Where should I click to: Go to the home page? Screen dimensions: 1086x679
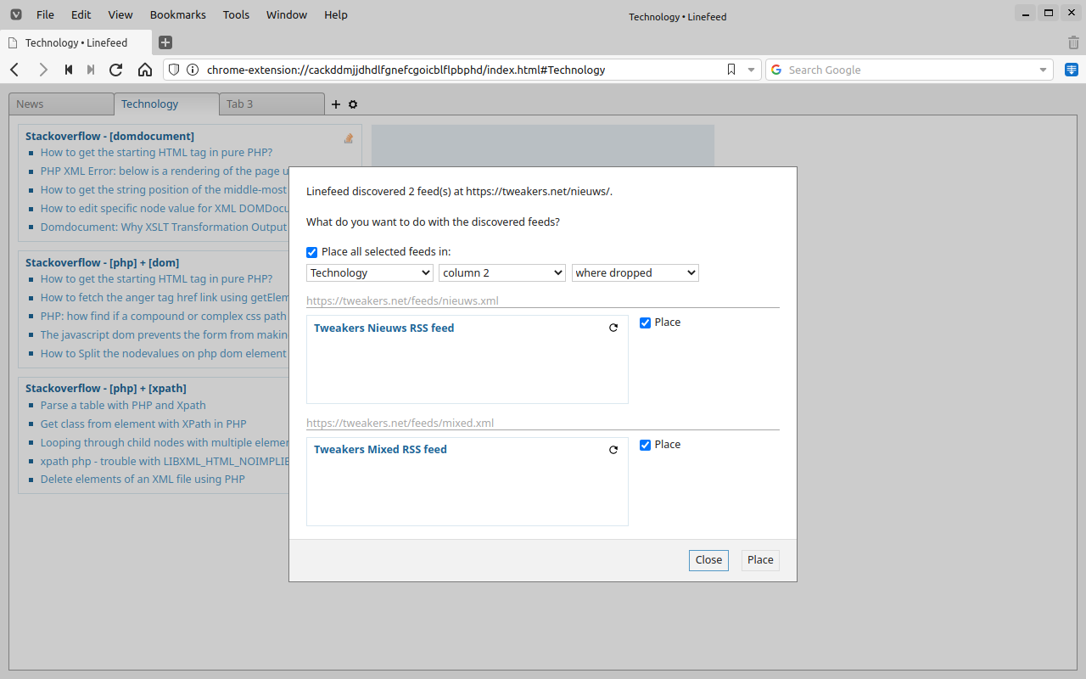[x=145, y=70]
